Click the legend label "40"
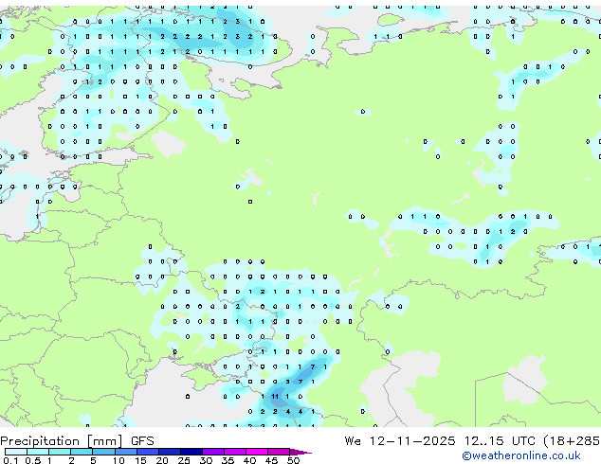 (x=249, y=460)
